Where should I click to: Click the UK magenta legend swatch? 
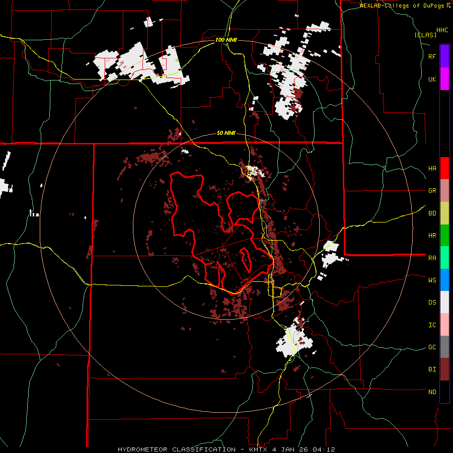(x=444, y=79)
